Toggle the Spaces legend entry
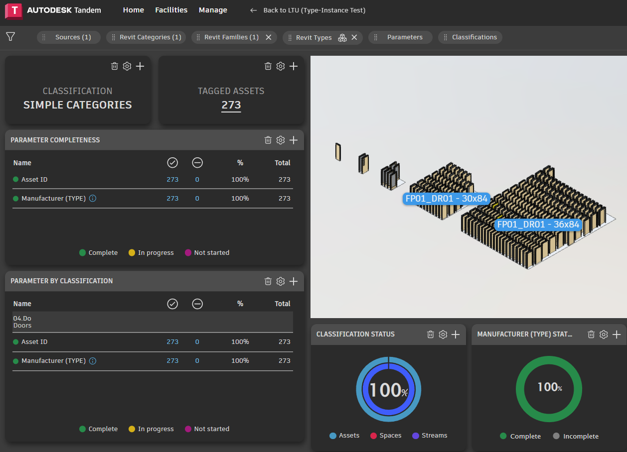The width and height of the screenshot is (627, 452). click(386, 435)
